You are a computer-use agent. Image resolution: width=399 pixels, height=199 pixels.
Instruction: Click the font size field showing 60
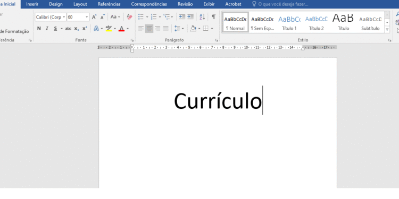point(76,17)
